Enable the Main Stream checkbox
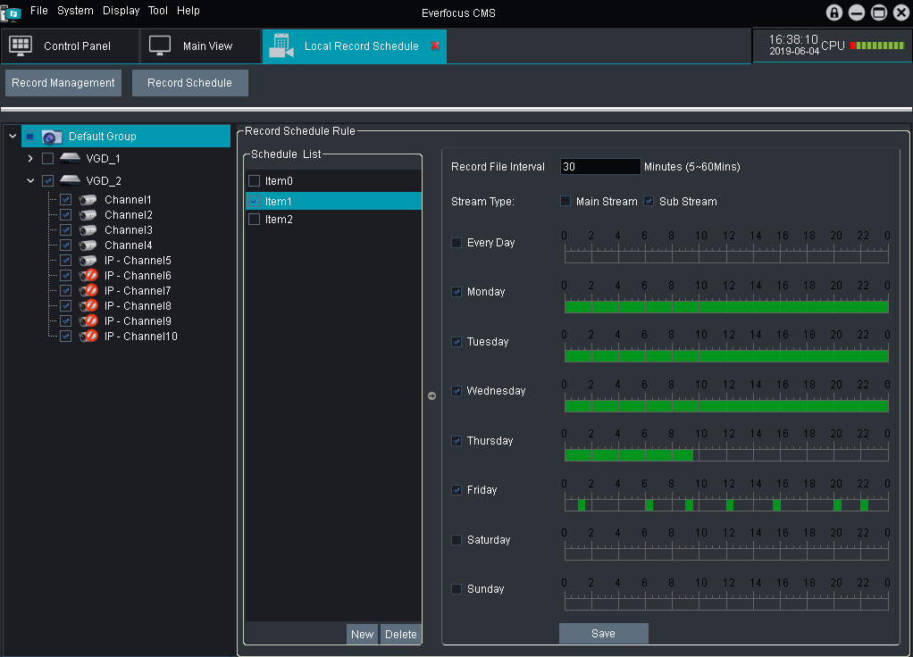The width and height of the screenshot is (913, 657). [565, 202]
